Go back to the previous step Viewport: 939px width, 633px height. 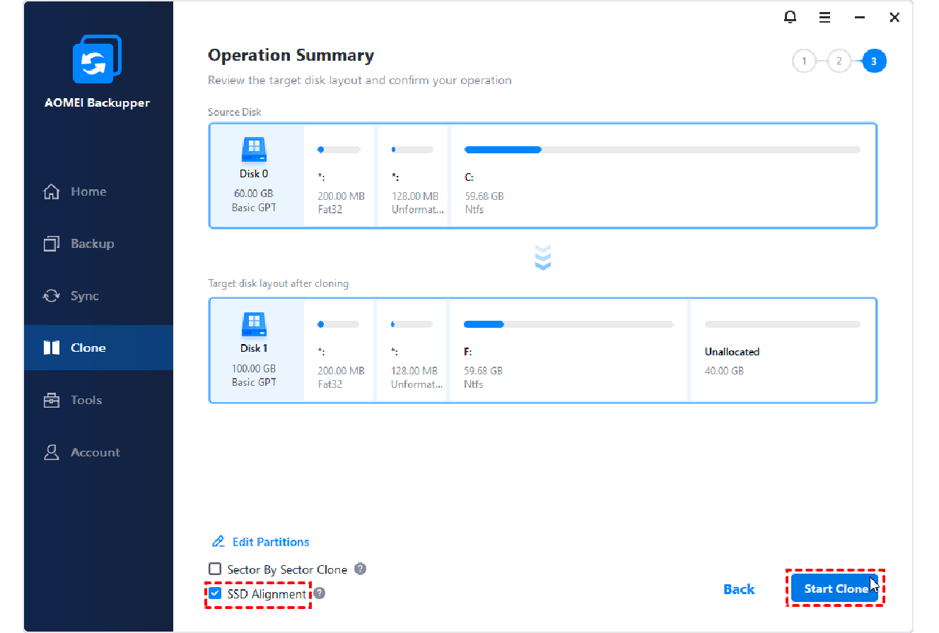coord(739,589)
